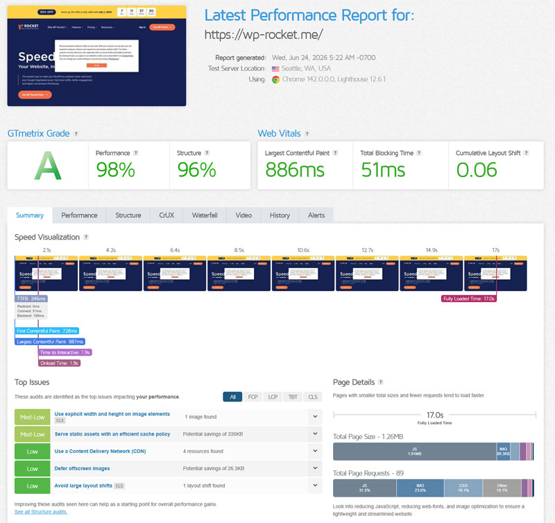The image size is (555, 523).
Task: Filter top issues by TBT
Action: click(x=293, y=397)
